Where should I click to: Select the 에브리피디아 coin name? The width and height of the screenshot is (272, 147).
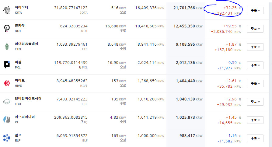click(25, 117)
